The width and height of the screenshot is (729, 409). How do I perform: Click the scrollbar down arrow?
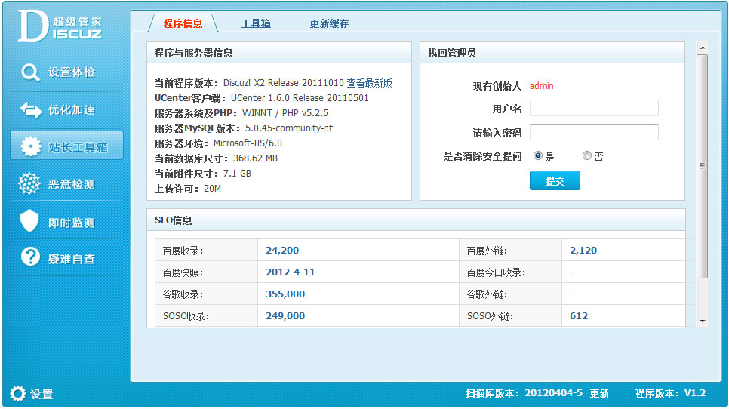click(x=703, y=321)
